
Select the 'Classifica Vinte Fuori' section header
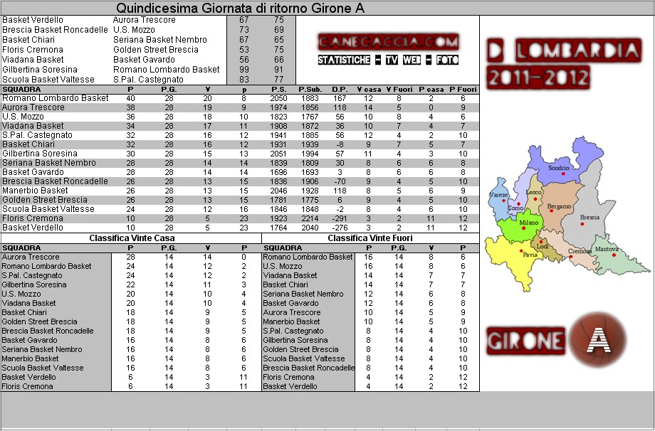(x=370, y=238)
